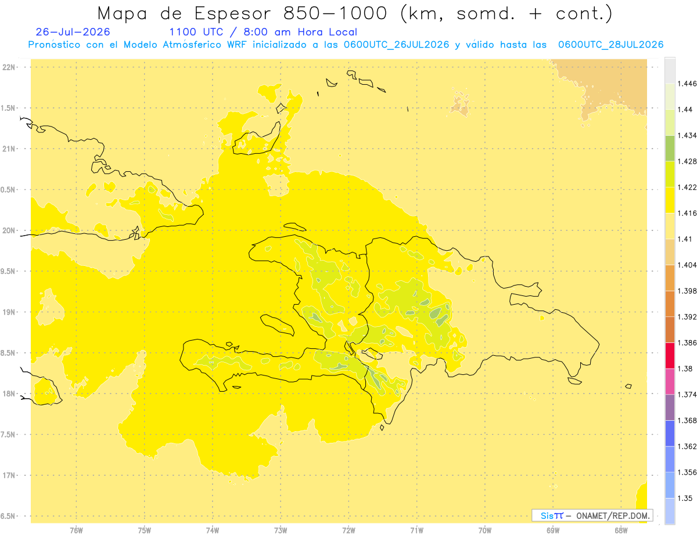Click the '70W' longitude label
The width and height of the screenshot is (697, 538).
tap(485, 530)
